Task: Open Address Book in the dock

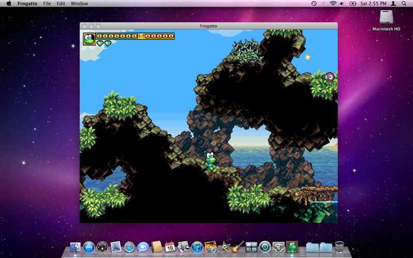Action: (x=156, y=247)
